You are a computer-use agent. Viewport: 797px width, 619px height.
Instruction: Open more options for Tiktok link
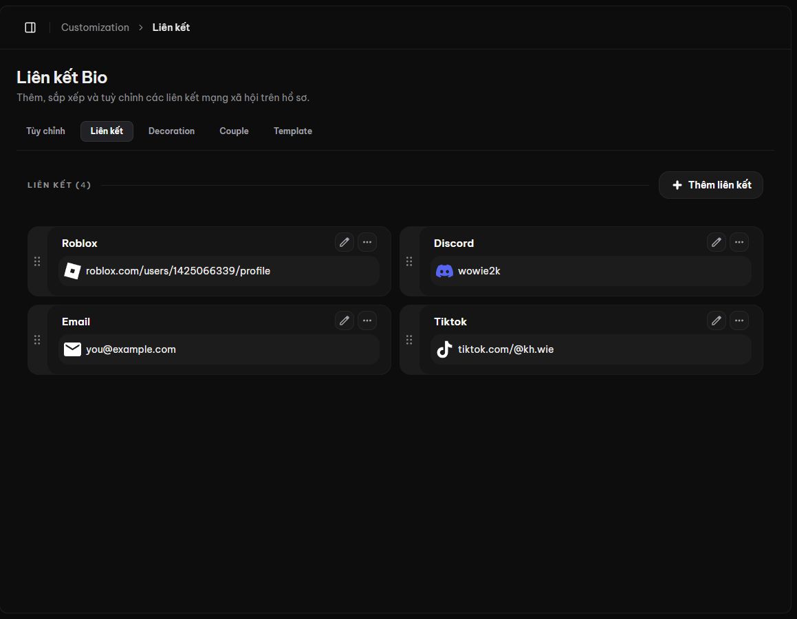tap(739, 321)
